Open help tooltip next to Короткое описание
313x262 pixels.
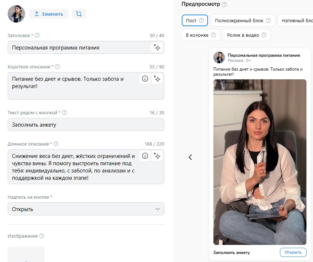[x=57, y=67]
